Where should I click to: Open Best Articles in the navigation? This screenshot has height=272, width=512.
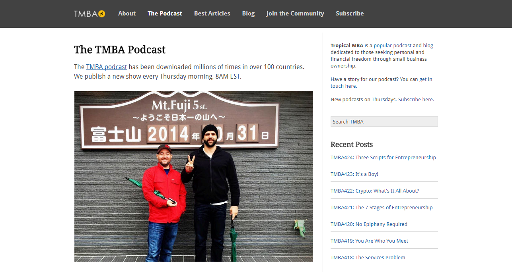tap(212, 13)
